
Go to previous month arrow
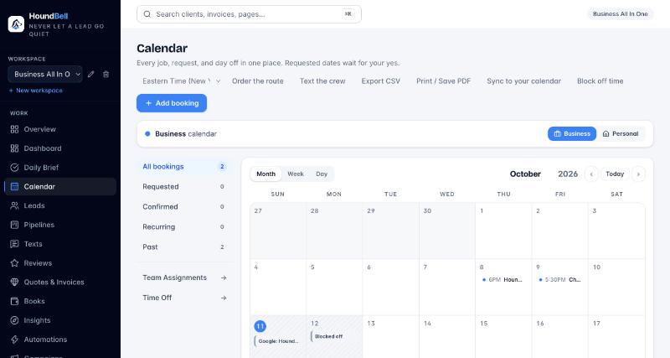click(591, 174)
